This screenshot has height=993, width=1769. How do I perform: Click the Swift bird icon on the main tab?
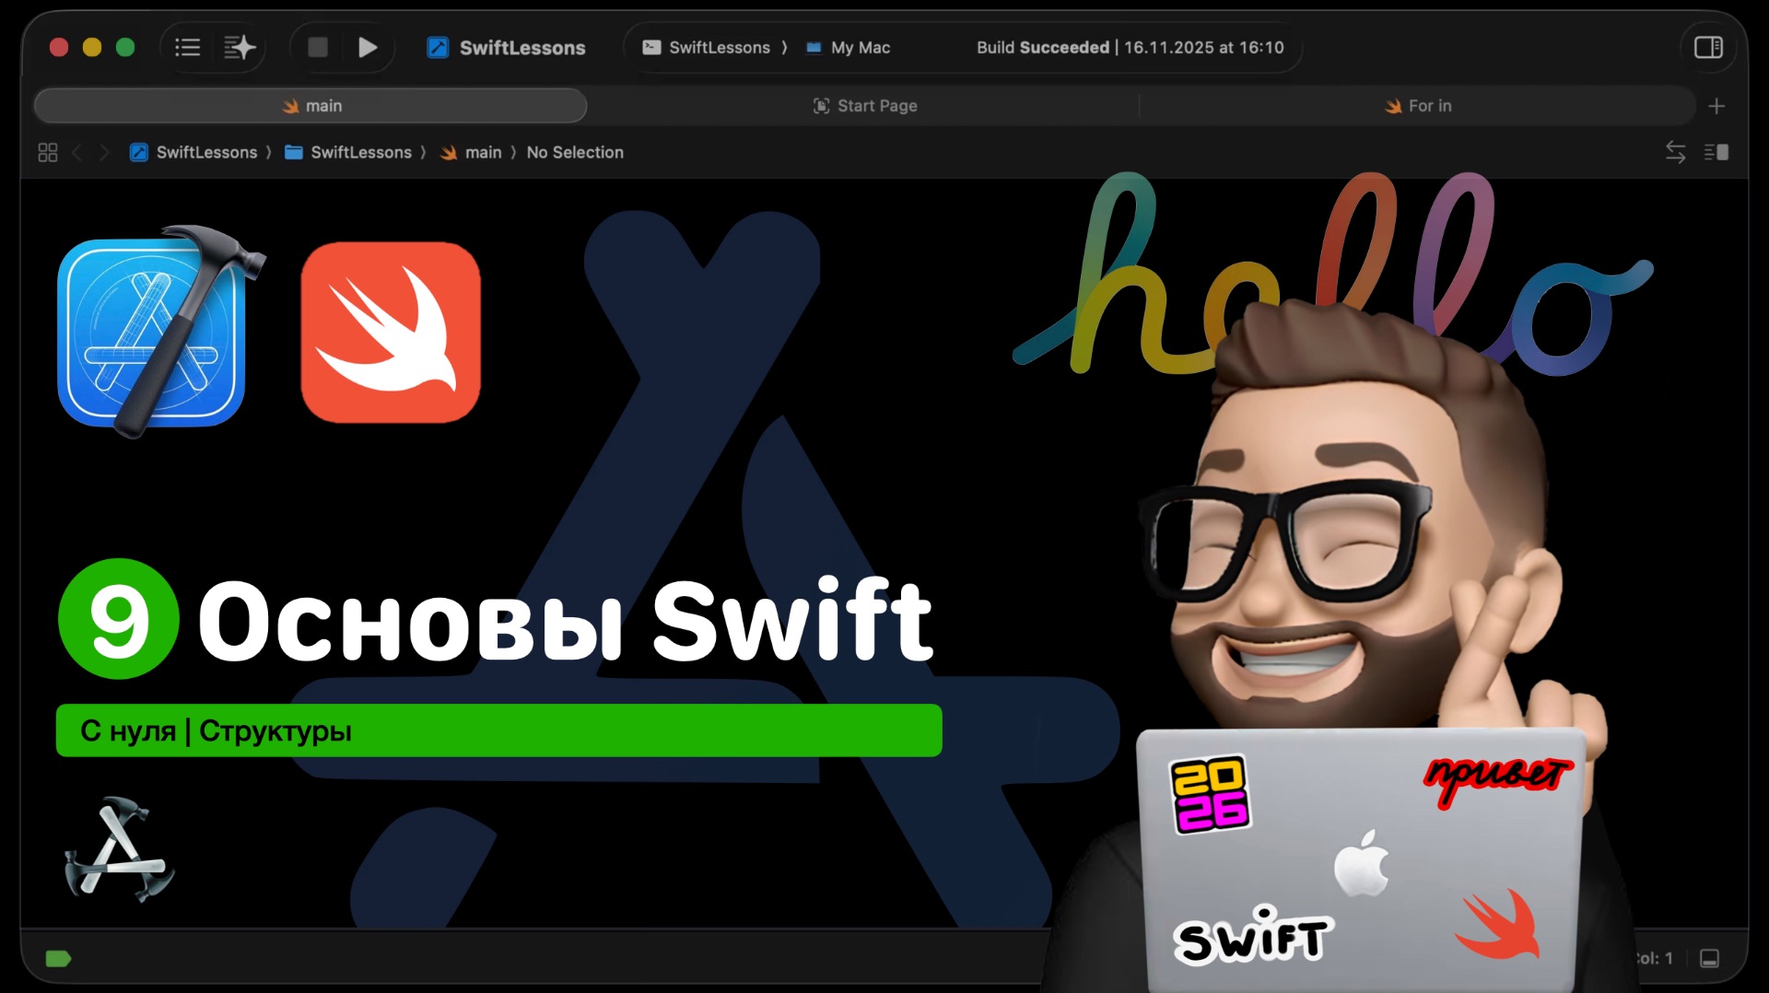point(292,106)
